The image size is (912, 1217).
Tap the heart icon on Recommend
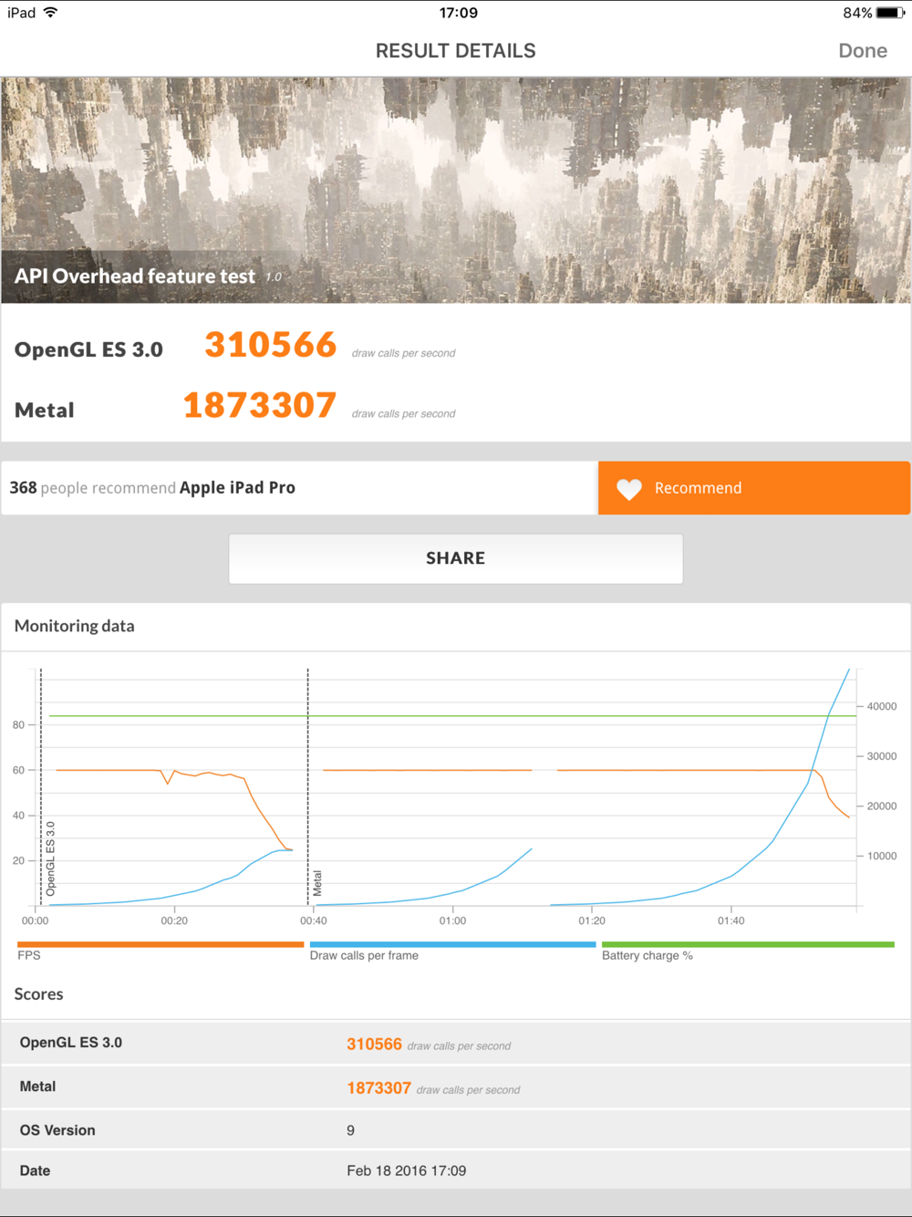click(x=629, y=489)
